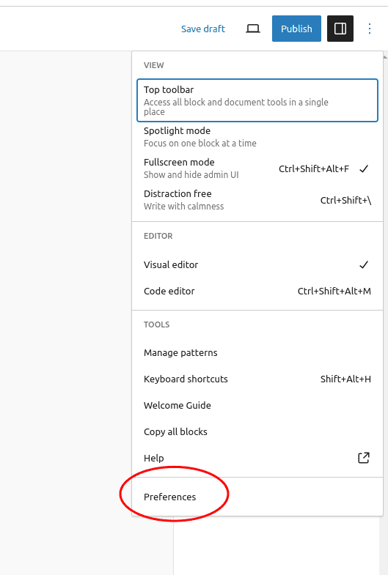The width and height of the screenshot is (388, 575).
Task: Close the three-dot options menu
Action: 369,29
